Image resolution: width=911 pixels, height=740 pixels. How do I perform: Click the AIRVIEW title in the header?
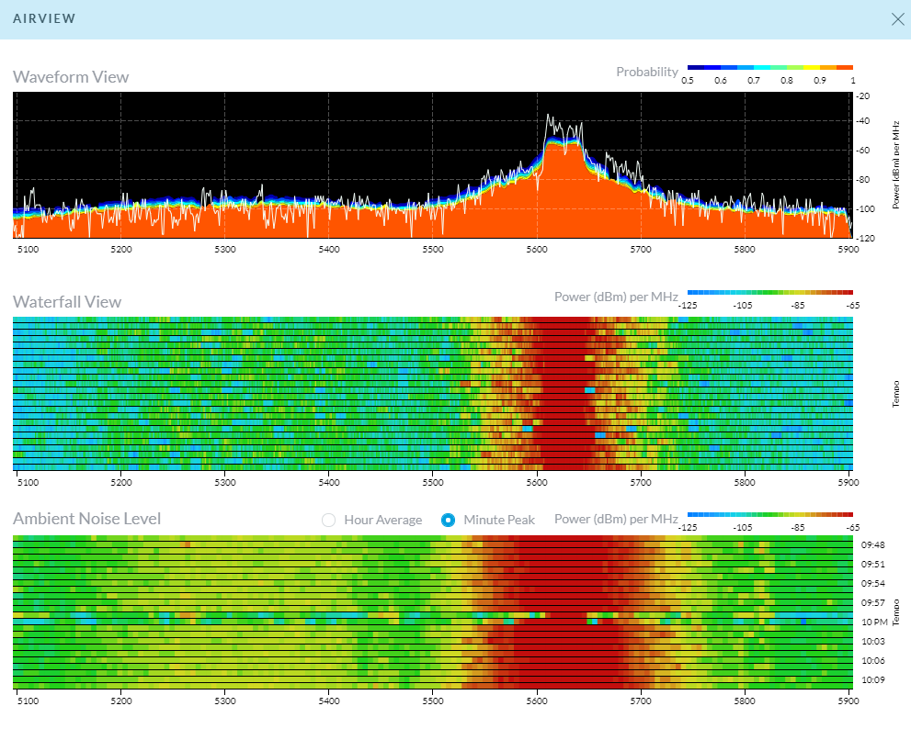(x=44, y=18)
